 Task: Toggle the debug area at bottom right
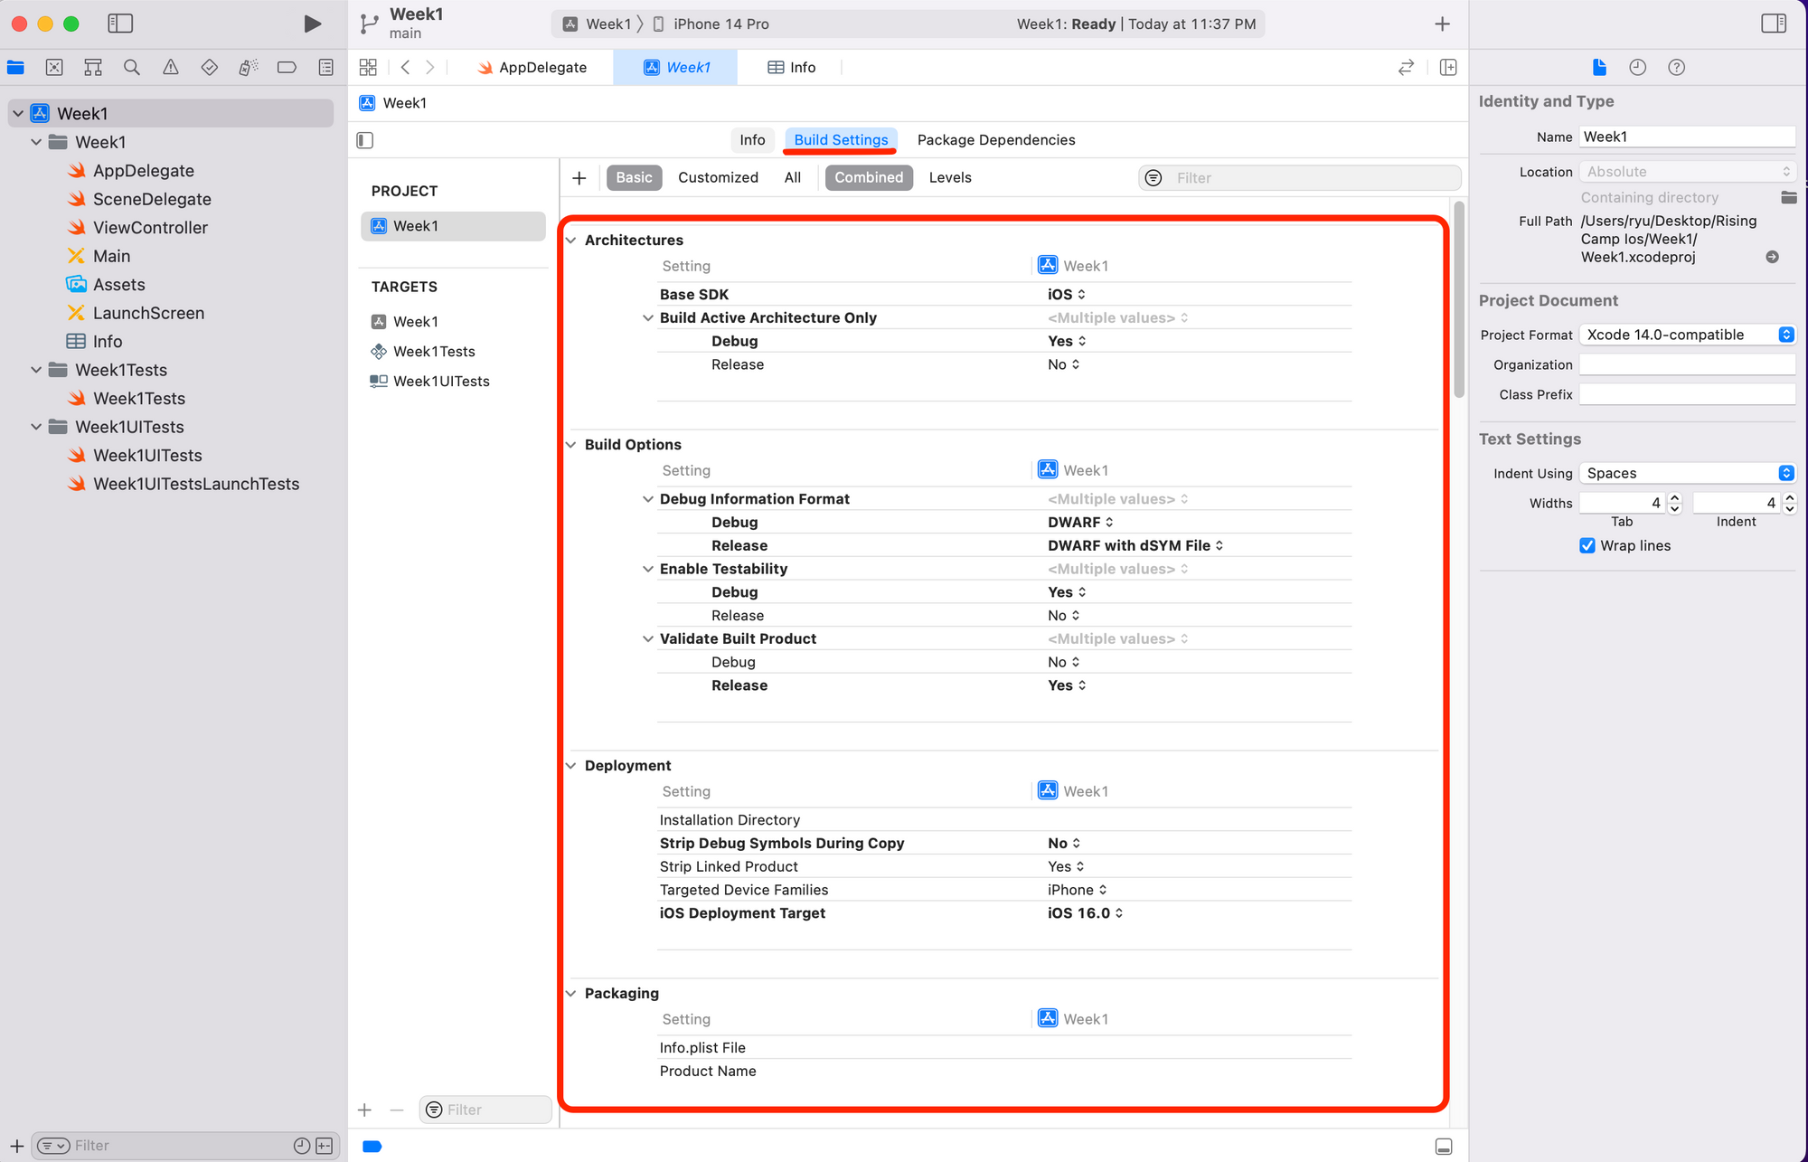coord(1444,1146)
